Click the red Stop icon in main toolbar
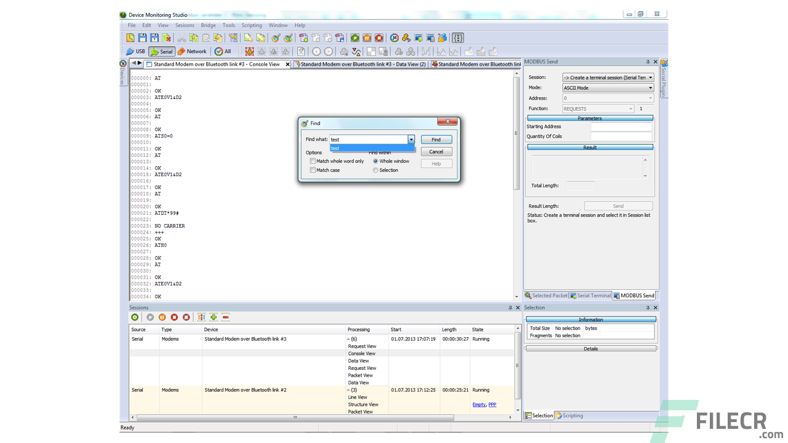The height and width of the screenshot is (443, 788). pyautogui.click(x=379, y=38)
